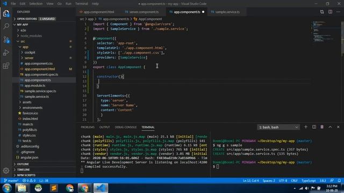This screenshot has height=193, width=344.
Task: Change language mode via TypeScript entry
Action: pyautogui.click(x=309, y=181)
